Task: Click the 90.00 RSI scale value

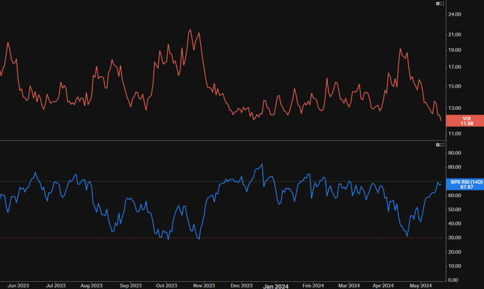Action: (454, 153)
